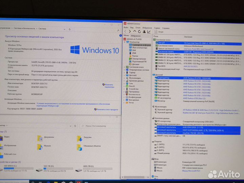Expand the Системная плата tree node
244x183 pixels.
[x=124, y=67]
